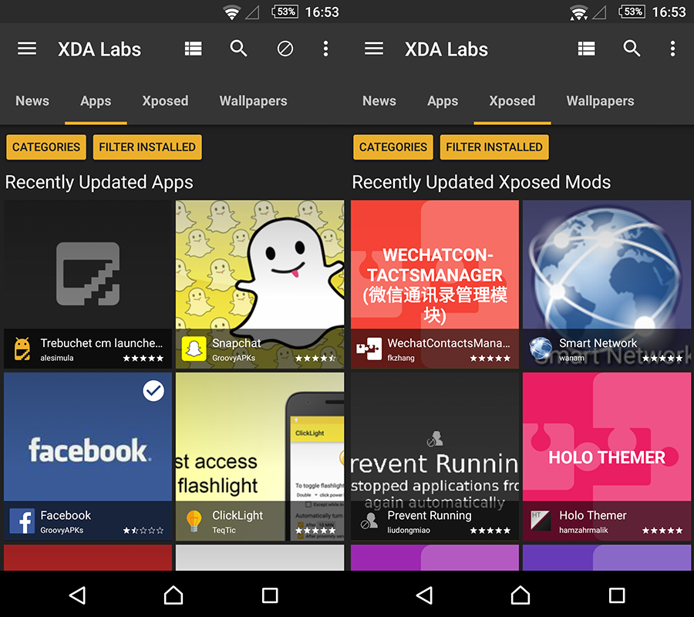Screen dimensions: 694x617
Task: Tap the search icon on right screen
Action: coord(632,49)
